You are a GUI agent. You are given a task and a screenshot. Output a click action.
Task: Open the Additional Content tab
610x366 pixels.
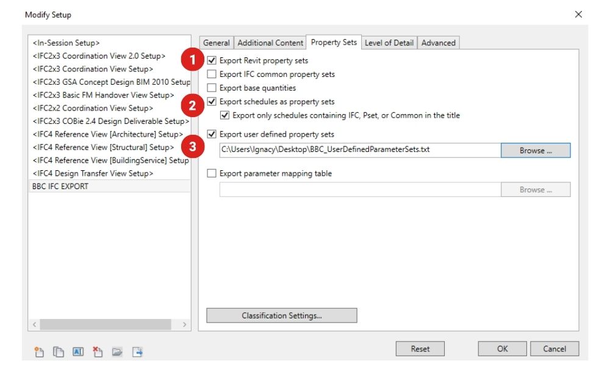click(x=270, y=43)
